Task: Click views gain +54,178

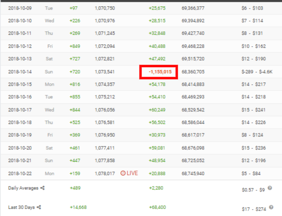Action: tap(157, 84)
